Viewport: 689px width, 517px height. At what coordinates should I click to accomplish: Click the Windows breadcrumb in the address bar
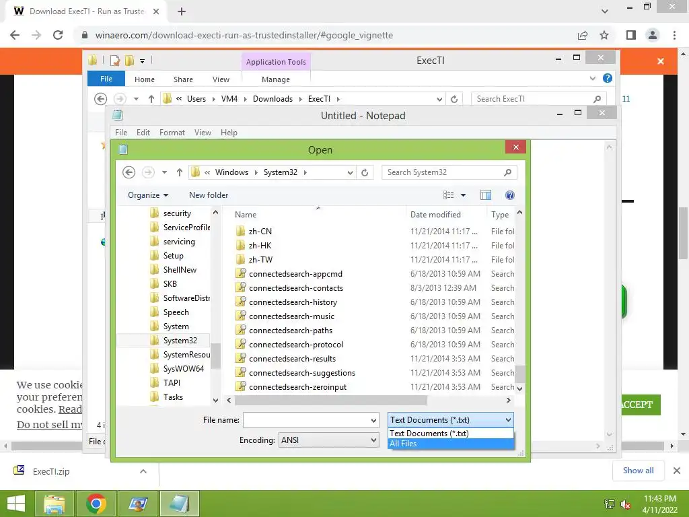(231, 172)
